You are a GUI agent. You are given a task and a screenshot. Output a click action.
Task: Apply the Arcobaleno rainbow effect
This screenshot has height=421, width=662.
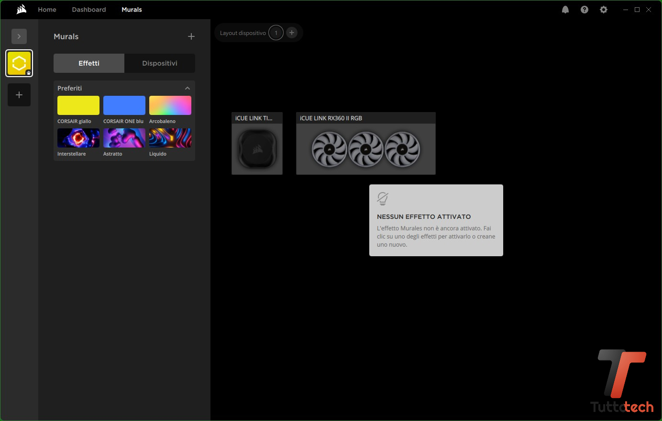coord(170,105)
